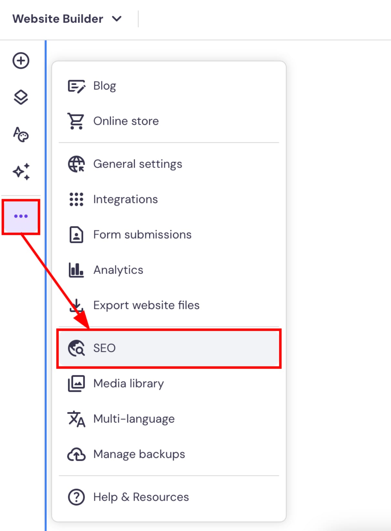Choose Form submissions in the menu
This screenshot has height=531, width=391.
tap(142, 234)
